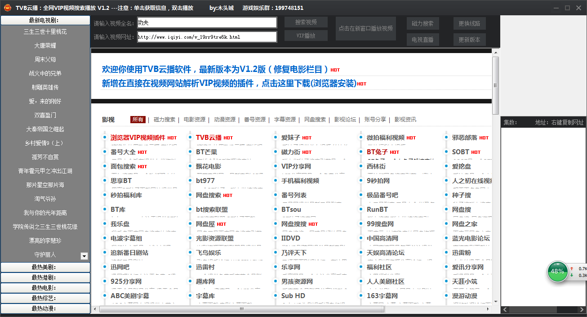Screen dimensions: 587x317
Task: Click the sidebar list scroll-down arrow
Action: point(84,256)
